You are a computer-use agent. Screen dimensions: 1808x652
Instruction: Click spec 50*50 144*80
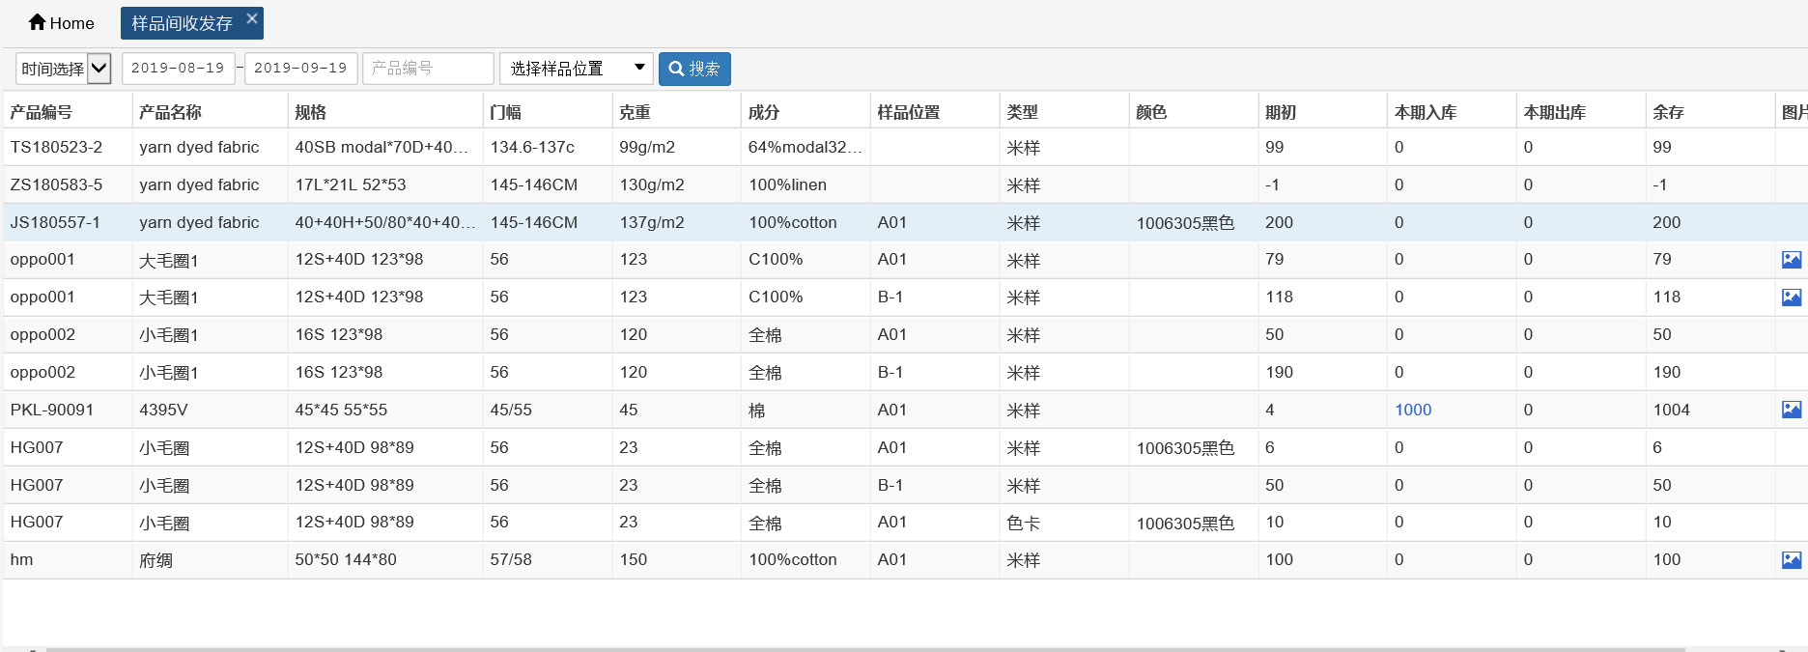click(346, 559)
